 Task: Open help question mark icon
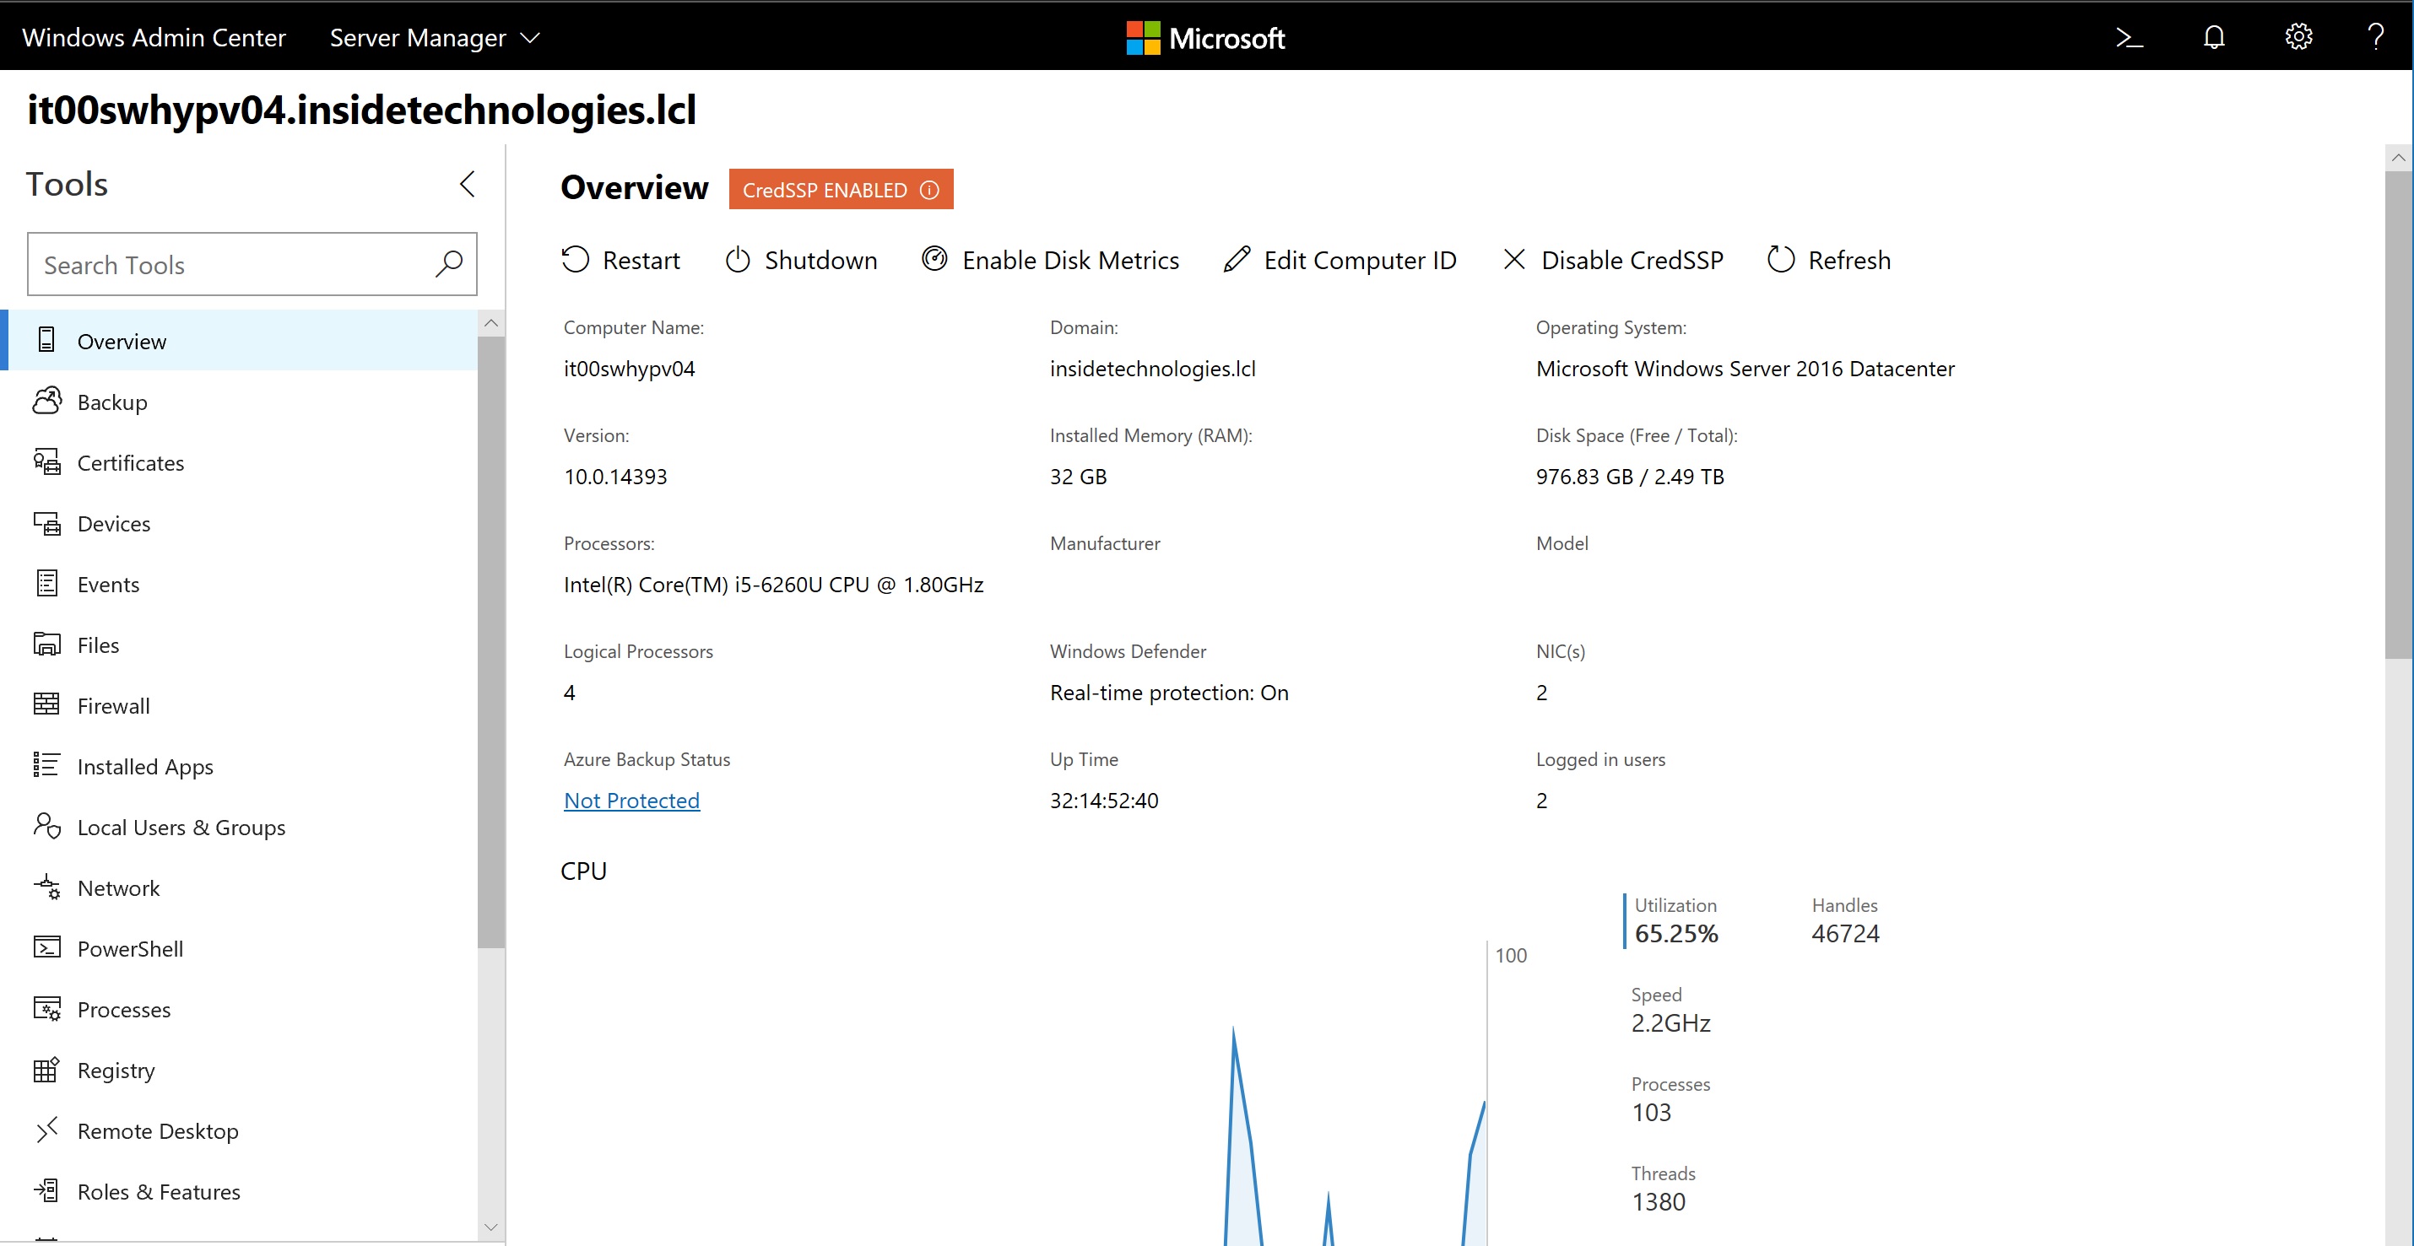tap(2374, 37)
